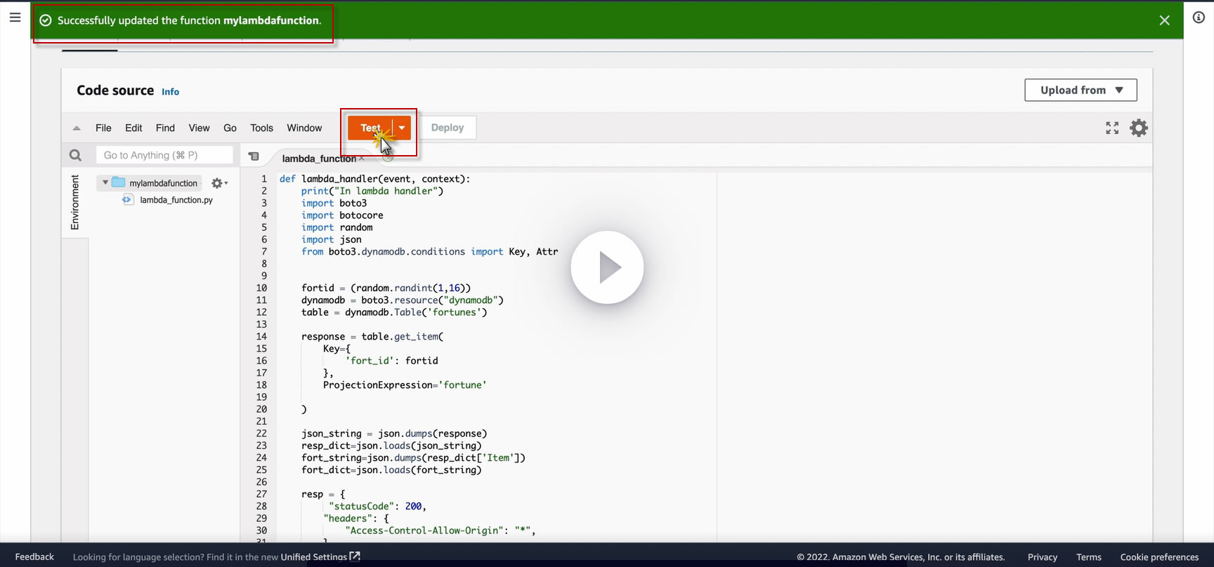Click the 'import botocore' code line
Image resolution: width=1214 pixels, height=567 pixels.
342,215
